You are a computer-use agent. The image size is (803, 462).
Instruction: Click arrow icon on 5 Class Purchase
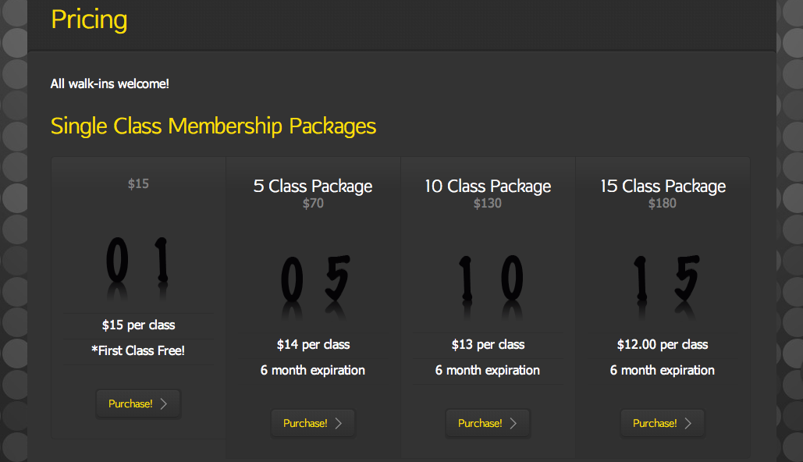tap(339, 424)
